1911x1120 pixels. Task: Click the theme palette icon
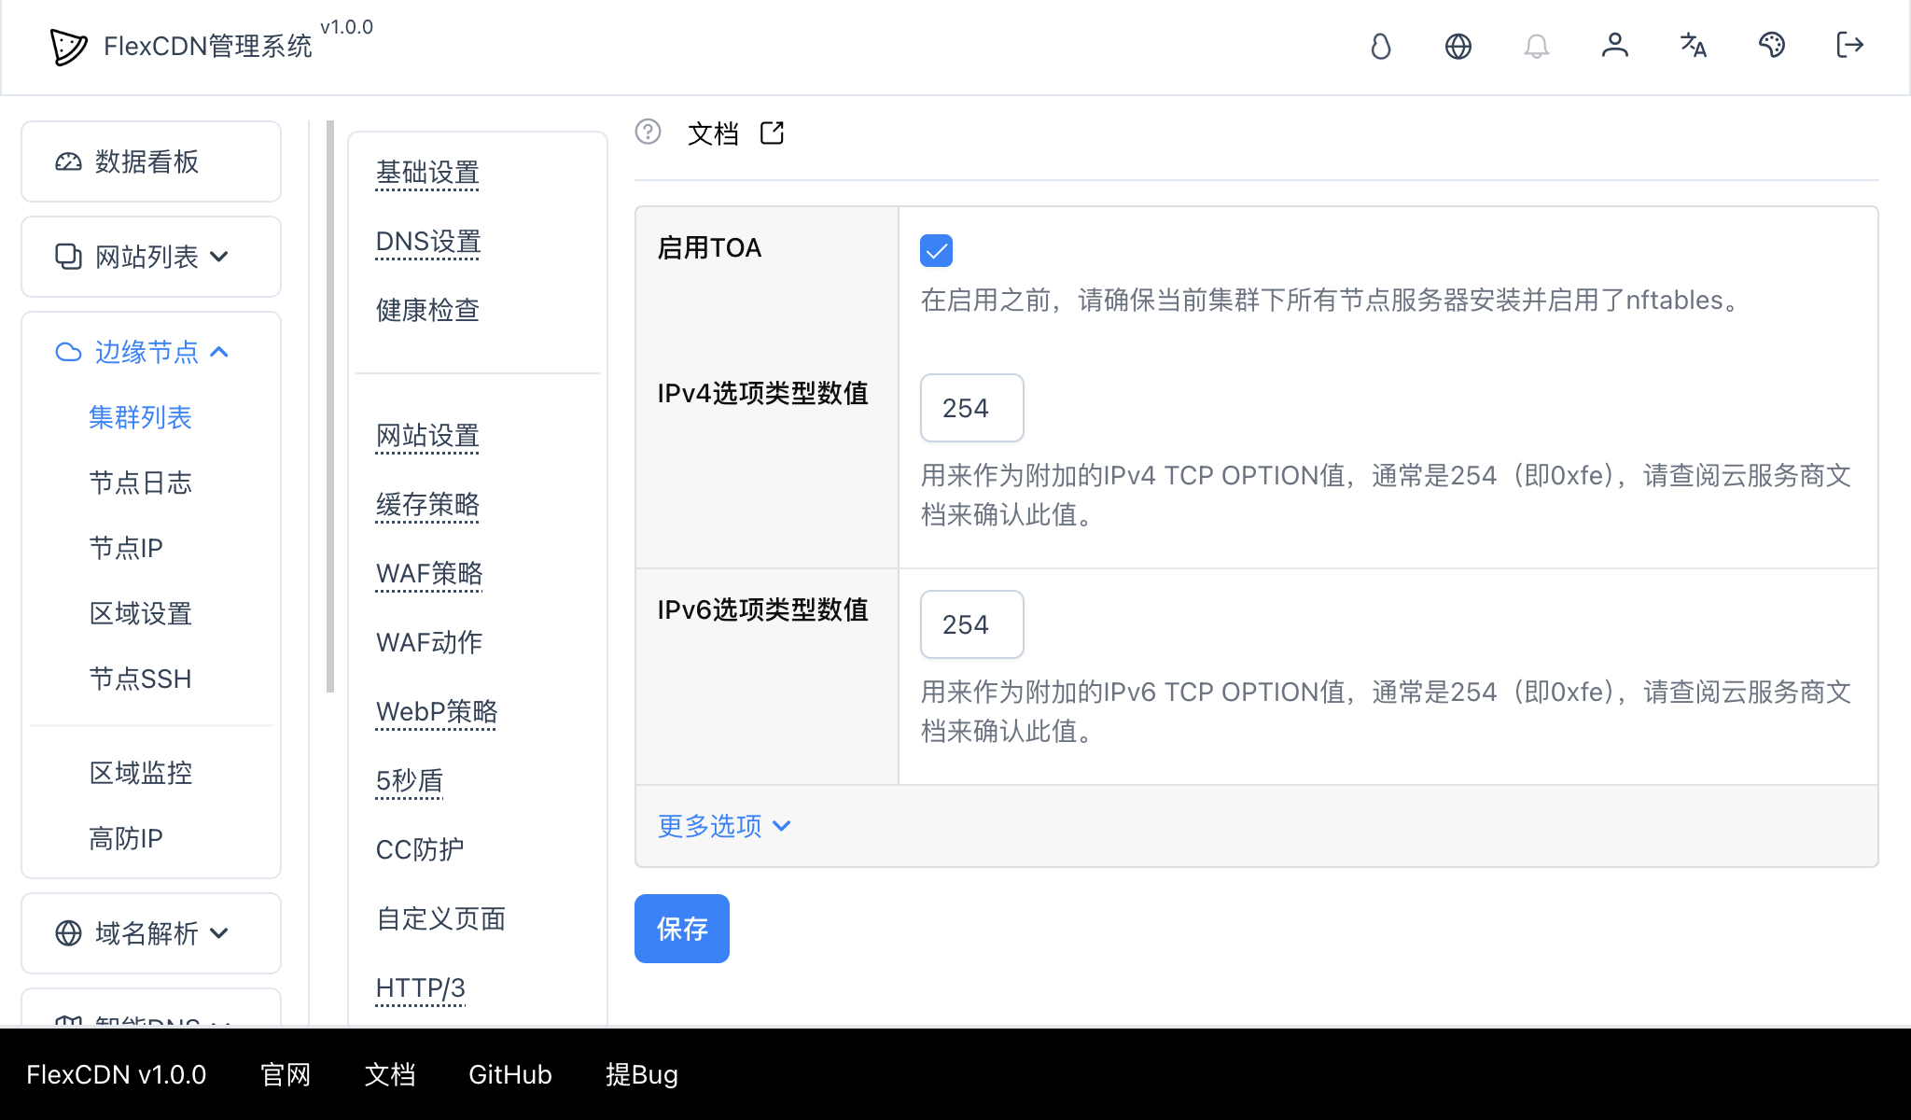click(x=1772, y=46)
